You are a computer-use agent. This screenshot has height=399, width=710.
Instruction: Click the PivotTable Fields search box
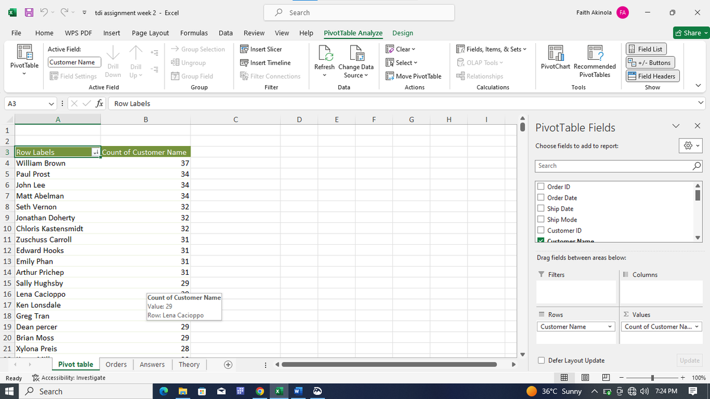(x=618, y=166)
